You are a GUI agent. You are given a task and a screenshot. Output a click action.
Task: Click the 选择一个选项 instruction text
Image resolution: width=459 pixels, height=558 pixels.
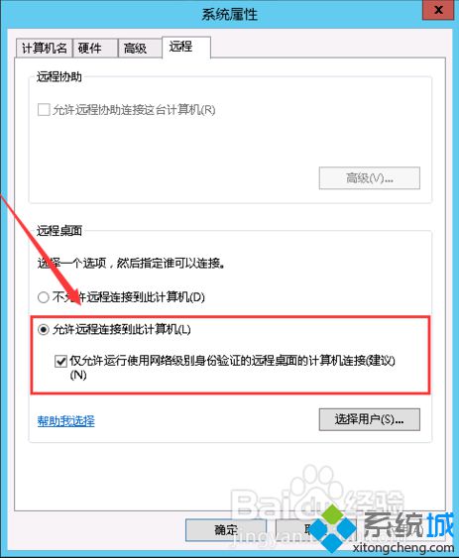[x=71, y=264]
